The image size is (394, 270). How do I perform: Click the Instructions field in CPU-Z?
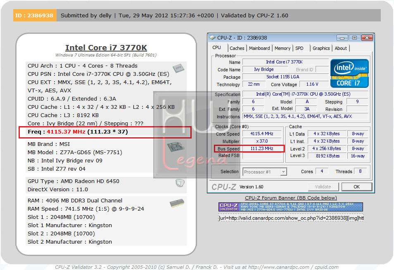pos(305,116)
